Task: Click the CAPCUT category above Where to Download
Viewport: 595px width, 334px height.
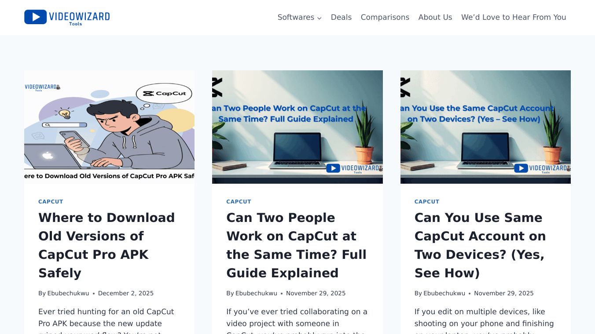Action: (x=51, y=202)
